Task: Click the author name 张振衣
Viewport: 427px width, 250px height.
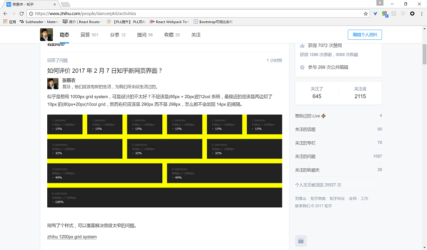Action: pyautogui.click(x=69, y=80)
